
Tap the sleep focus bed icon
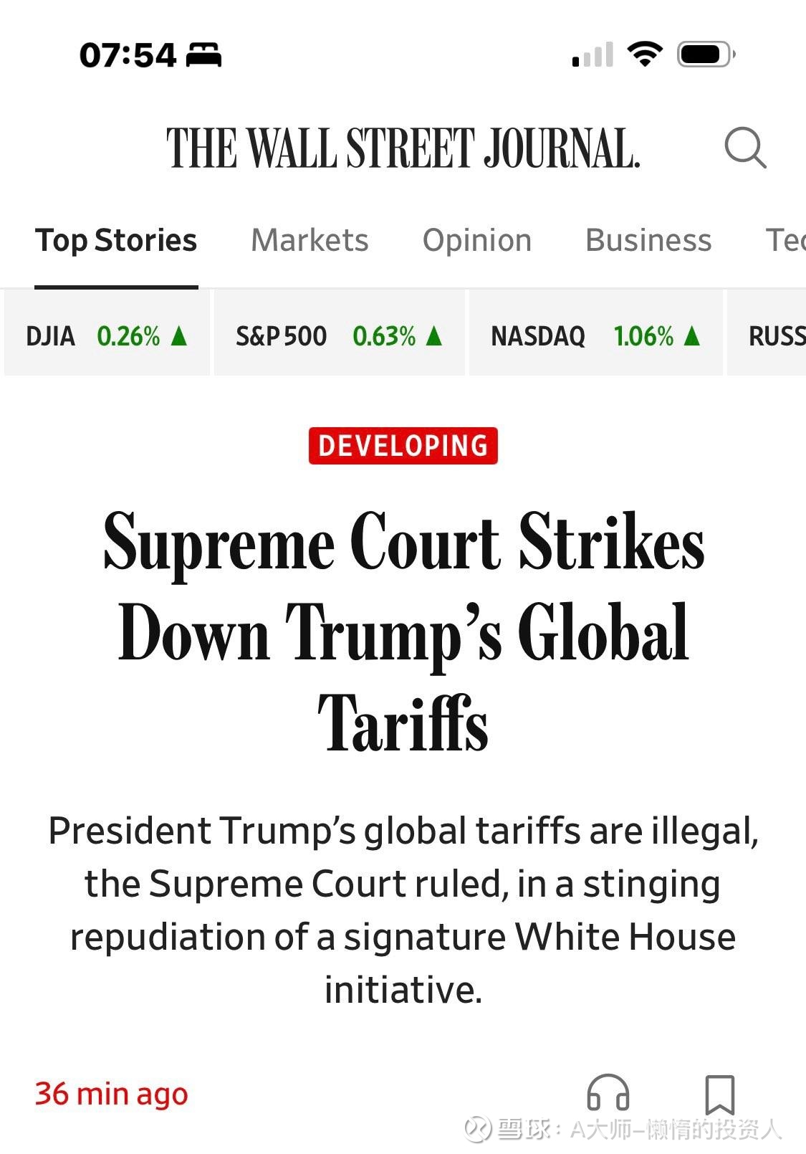tap(204, 55)
